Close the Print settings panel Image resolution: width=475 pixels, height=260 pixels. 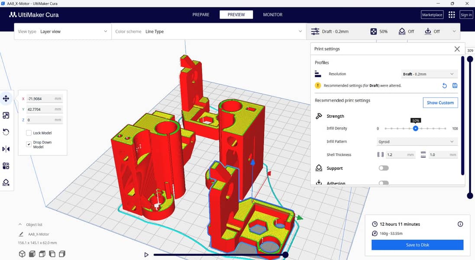tap(457, 49)
